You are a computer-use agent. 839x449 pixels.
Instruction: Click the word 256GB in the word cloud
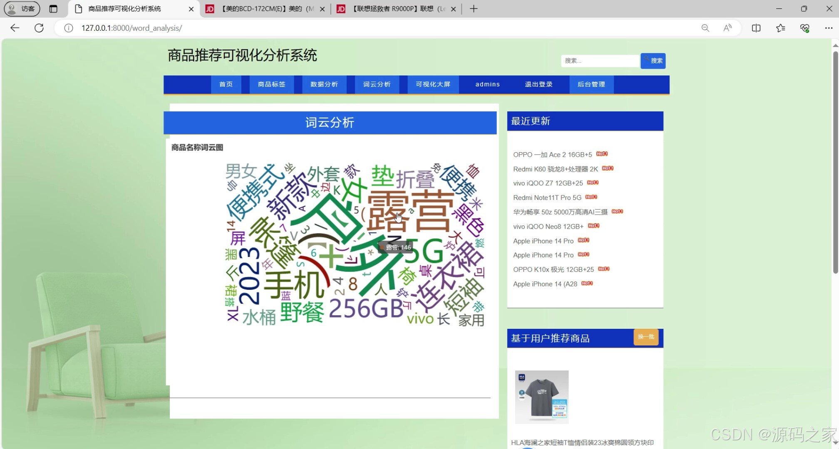coord(366,308)
